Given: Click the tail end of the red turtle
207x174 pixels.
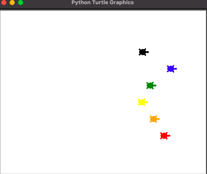Looking at the screenshot, I should (x=160, y=136).
